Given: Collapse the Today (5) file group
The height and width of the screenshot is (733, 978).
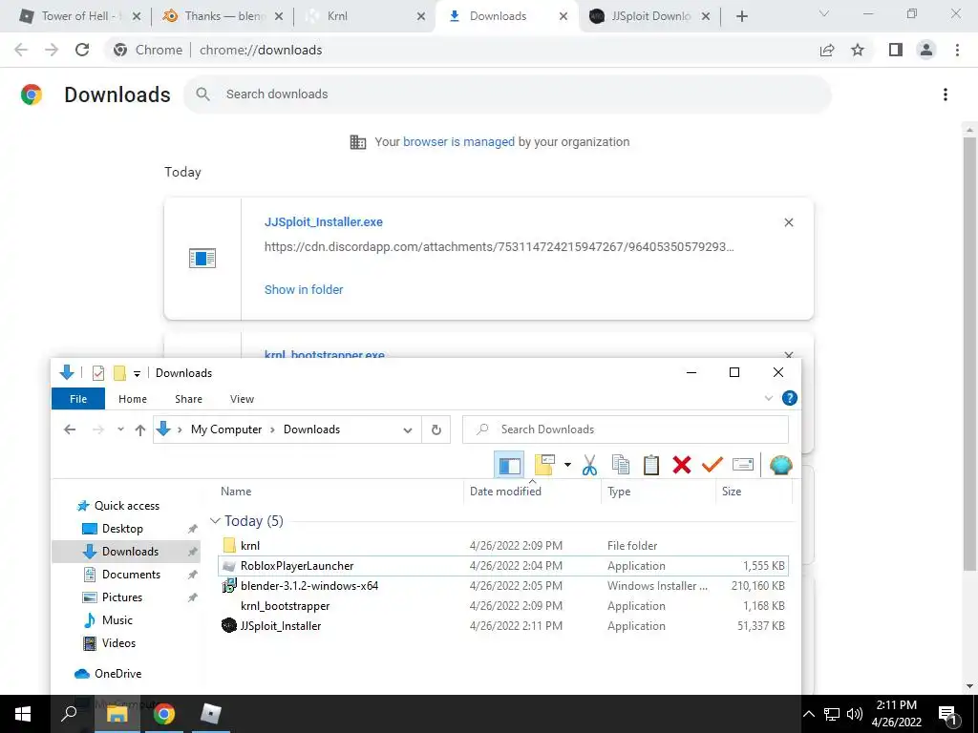Looking at the screenshot, I should coord(215,520).
